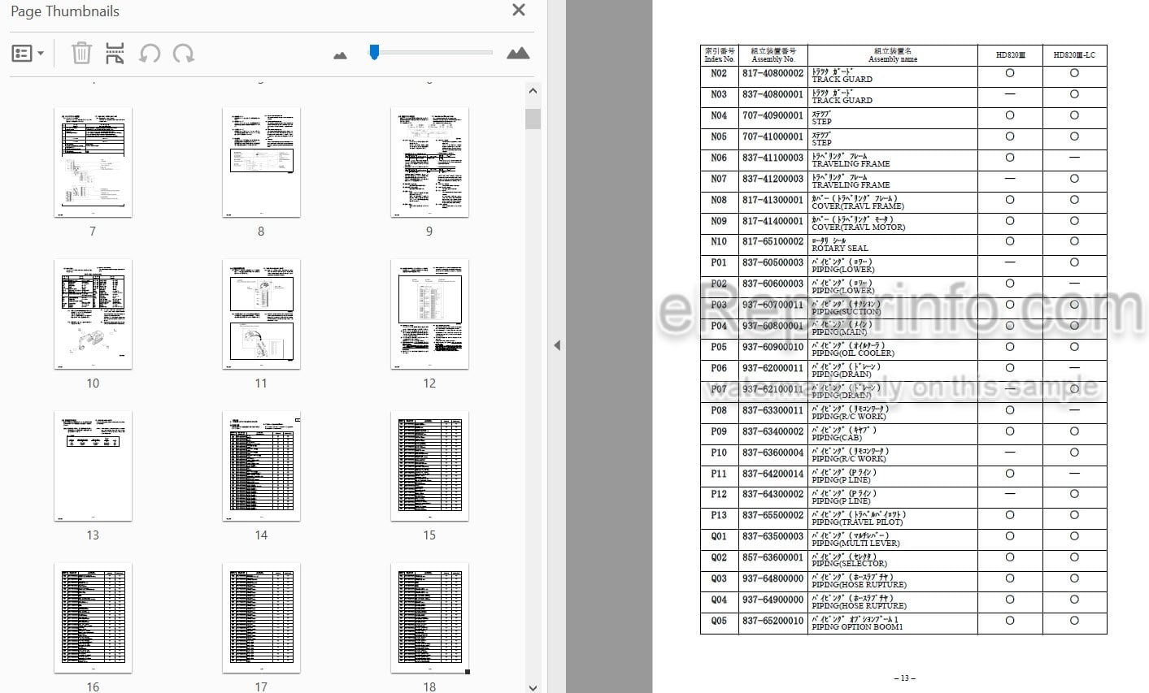The width and height of the screenshot is (1149, 693).
Task: Open page 9 thumbnail
Action: click(429, 162)
